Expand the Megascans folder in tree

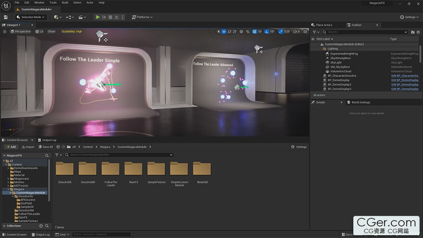pyautogui.click(x=9, y=179)
